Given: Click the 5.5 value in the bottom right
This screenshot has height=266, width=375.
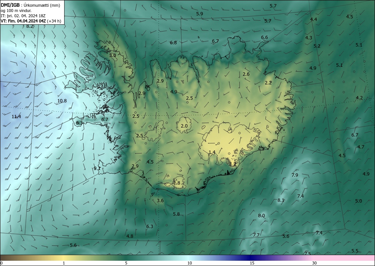Looking at the screenshot, I should coord(355,251).
